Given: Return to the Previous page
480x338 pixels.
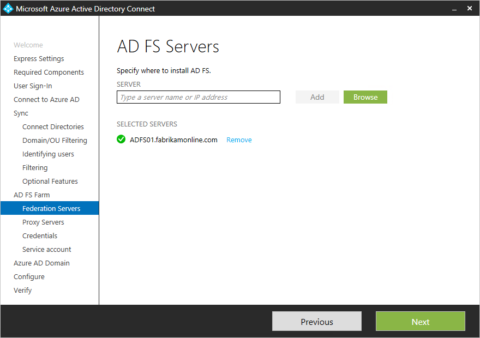Looking at the screenshot, I should pos(317,321).
